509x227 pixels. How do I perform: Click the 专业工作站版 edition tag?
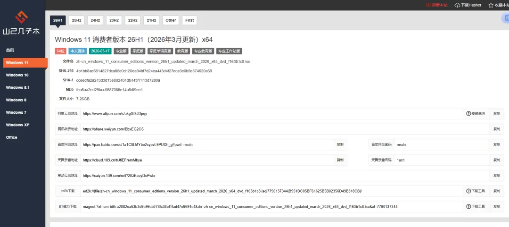click(229, 51)
